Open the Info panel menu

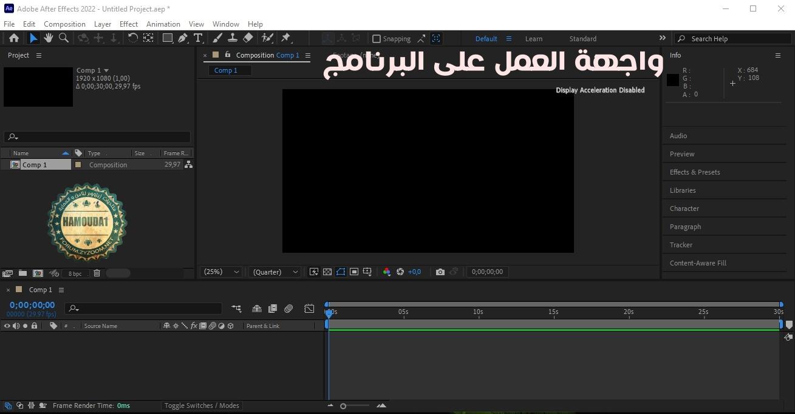point(777,55)
